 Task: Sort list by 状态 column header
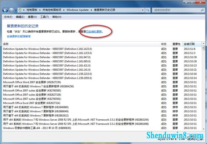click(x=166, y=44)
